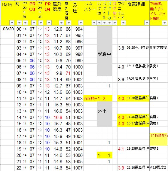Select the 赤同時ー1 yellow cell

click(90, 99)
